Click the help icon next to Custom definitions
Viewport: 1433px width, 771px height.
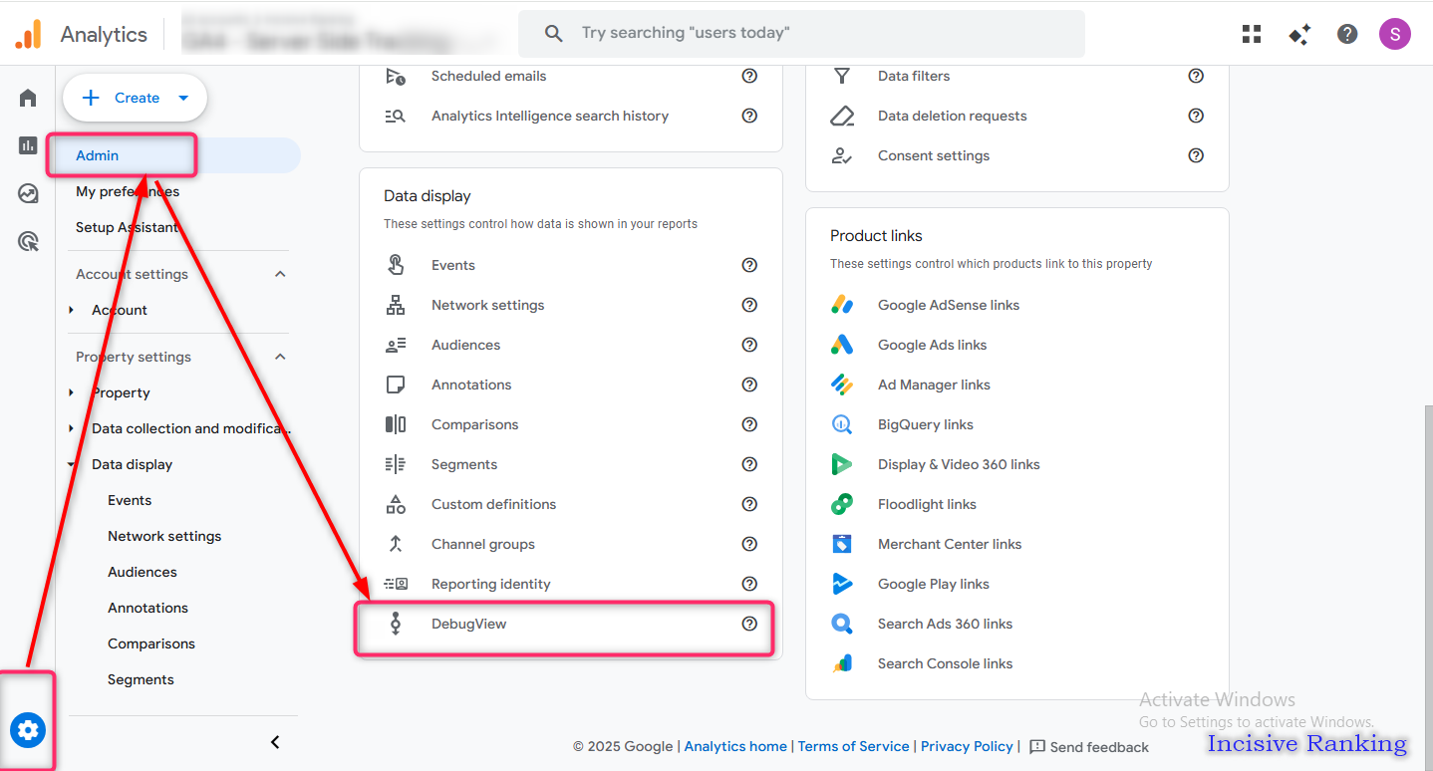(x=749, y=504)
